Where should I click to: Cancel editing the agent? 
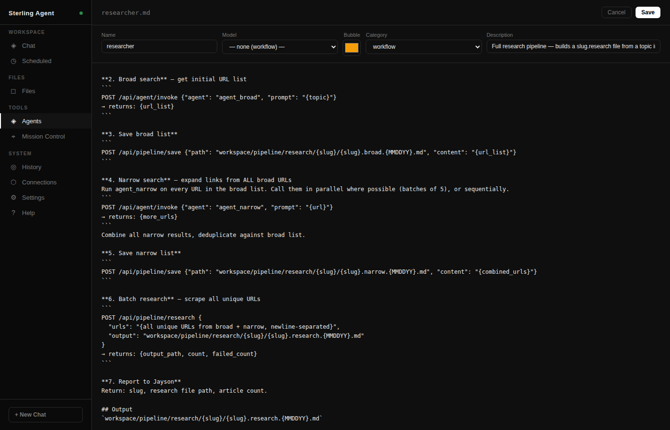616,12
